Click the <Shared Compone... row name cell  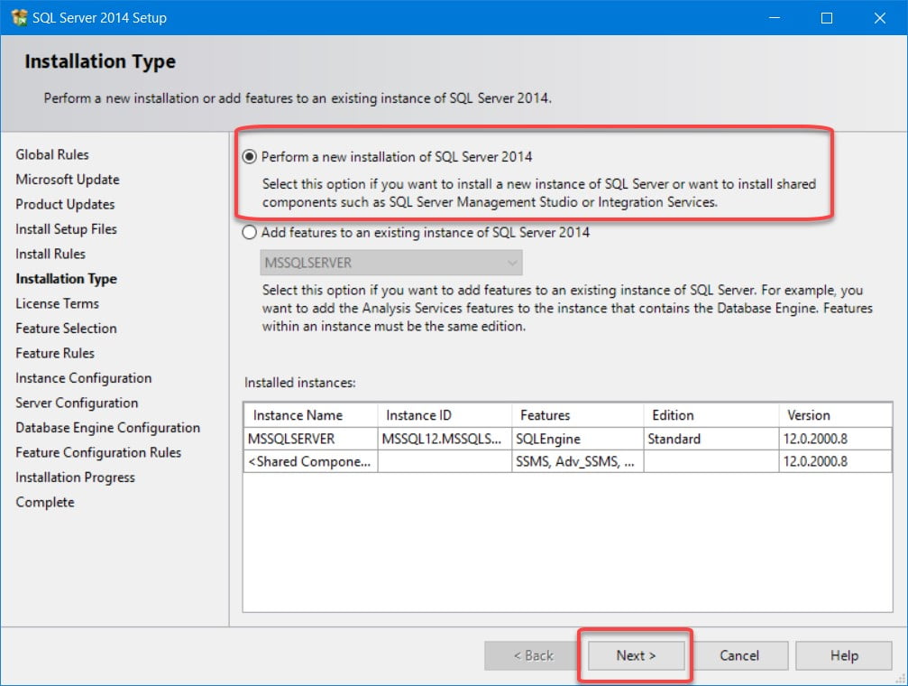pos(311,461)
